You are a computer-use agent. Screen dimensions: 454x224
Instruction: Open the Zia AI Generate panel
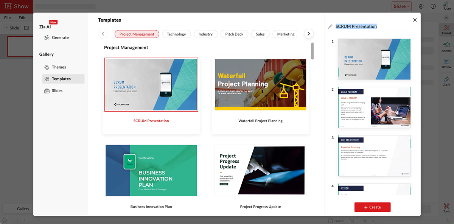[x=59, y=37]
